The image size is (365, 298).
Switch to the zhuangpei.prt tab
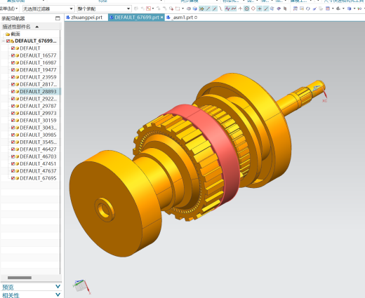[86, 18]
